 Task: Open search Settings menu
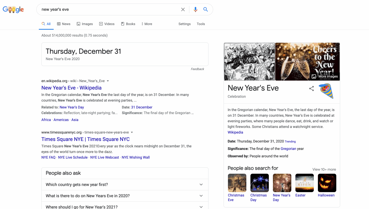pos(184,24)
